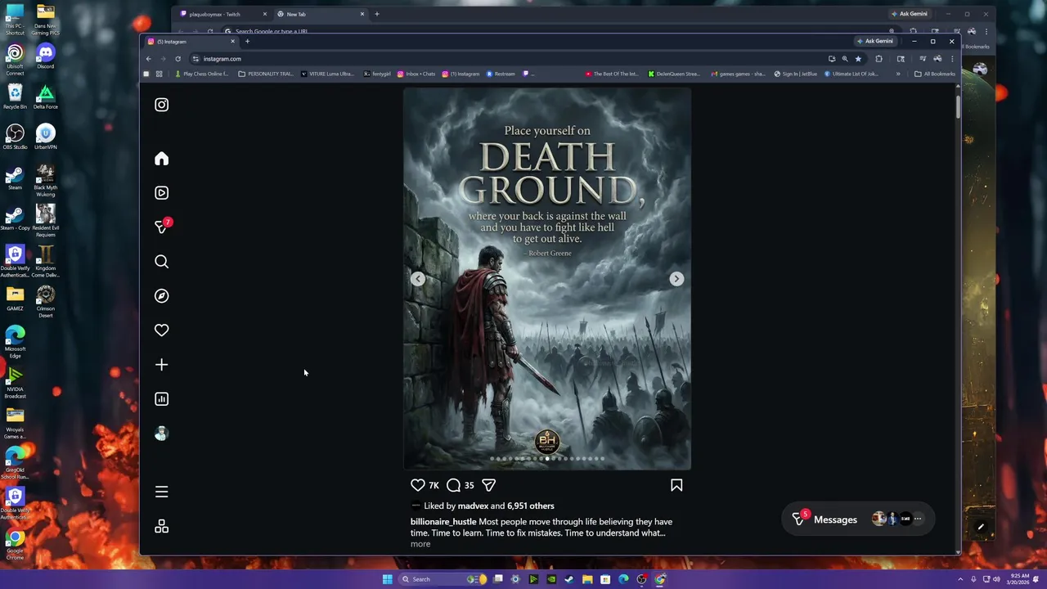Open the Discord desktop shortcut
1047x589 pixels.
pos(46,56)
